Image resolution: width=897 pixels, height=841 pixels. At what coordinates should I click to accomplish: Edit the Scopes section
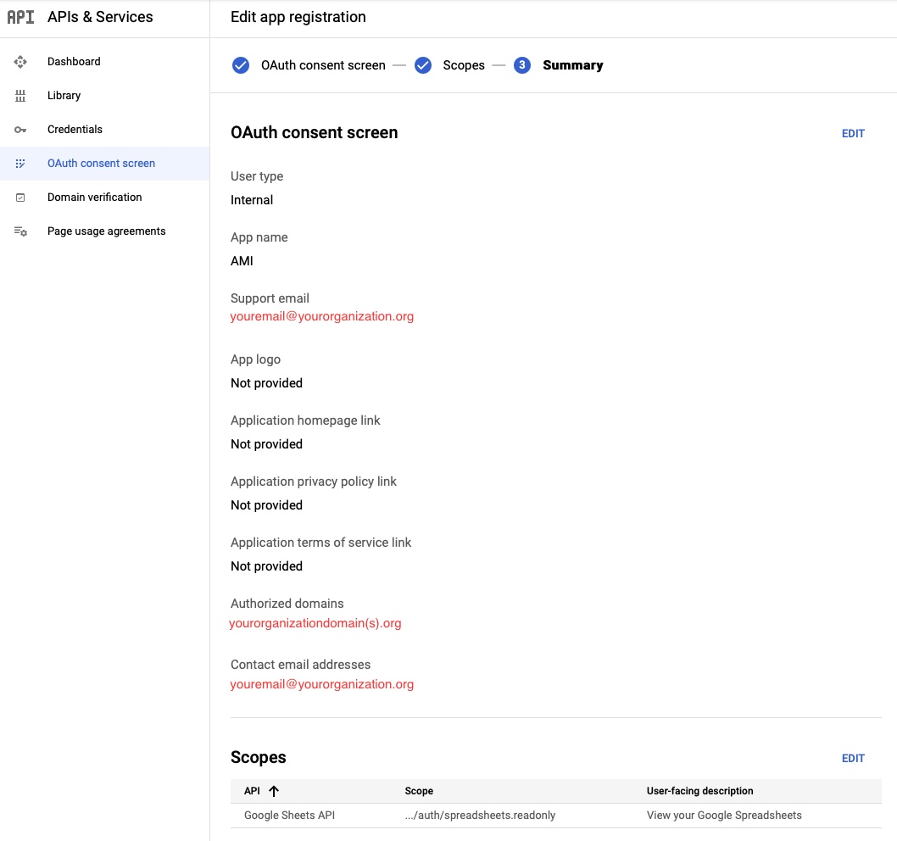click(853, 759)
